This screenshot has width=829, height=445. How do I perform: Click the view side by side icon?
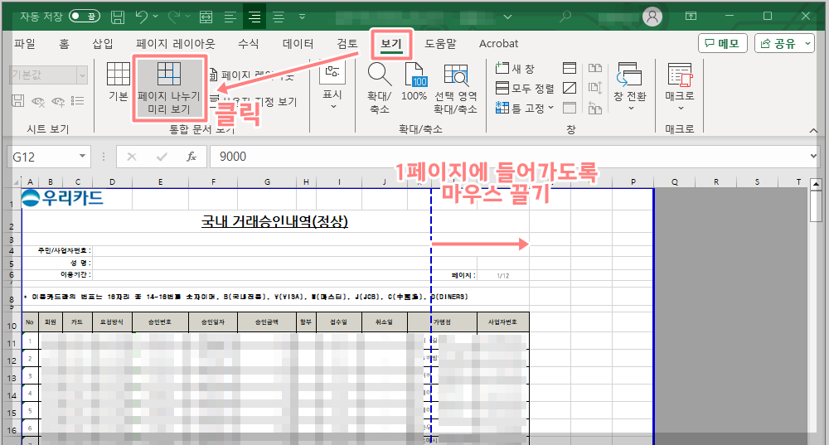pos(594,68)
